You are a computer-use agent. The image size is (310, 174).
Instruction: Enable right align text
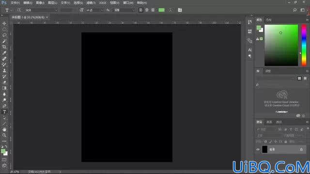pyautogui.click(x=153, y=10)
